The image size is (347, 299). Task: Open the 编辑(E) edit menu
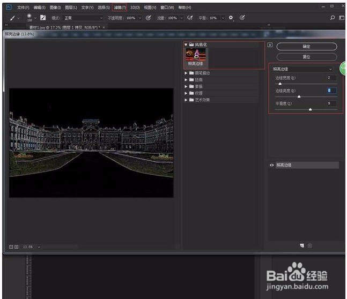click(39, 8)
